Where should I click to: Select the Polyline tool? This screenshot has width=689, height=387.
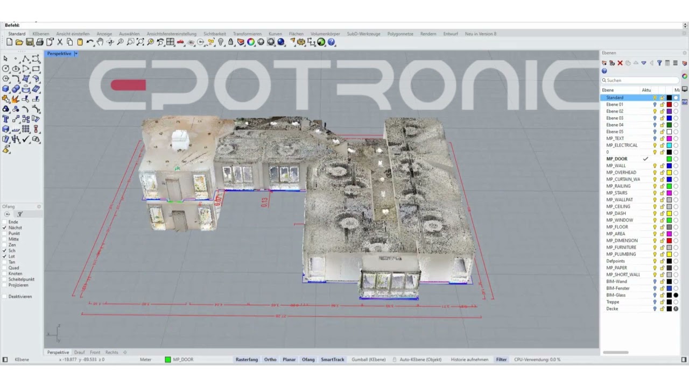pyautogui.click(x=26, y=59)
